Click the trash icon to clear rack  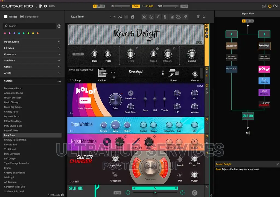[x=198, y=17]
